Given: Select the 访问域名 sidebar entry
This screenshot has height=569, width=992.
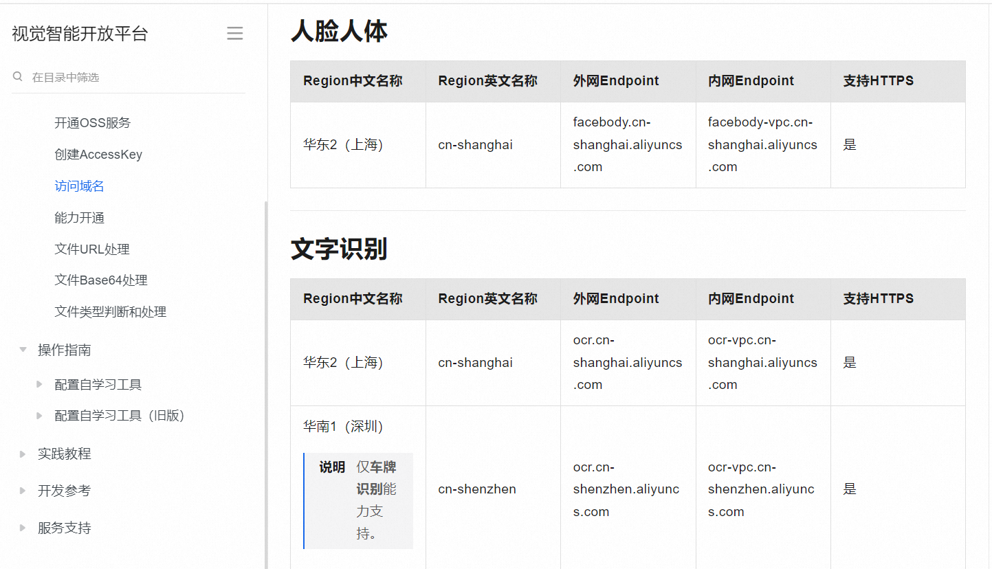Looking at the screenshot, I should (80, 186).
